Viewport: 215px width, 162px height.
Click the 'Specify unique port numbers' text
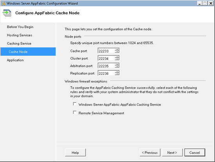[112, 43]
